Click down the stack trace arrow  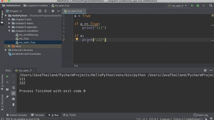point(13,82)
